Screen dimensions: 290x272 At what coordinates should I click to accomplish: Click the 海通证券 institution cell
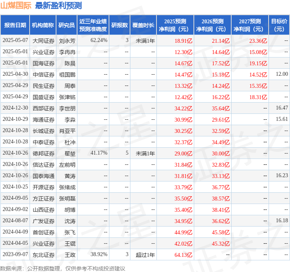44,120
